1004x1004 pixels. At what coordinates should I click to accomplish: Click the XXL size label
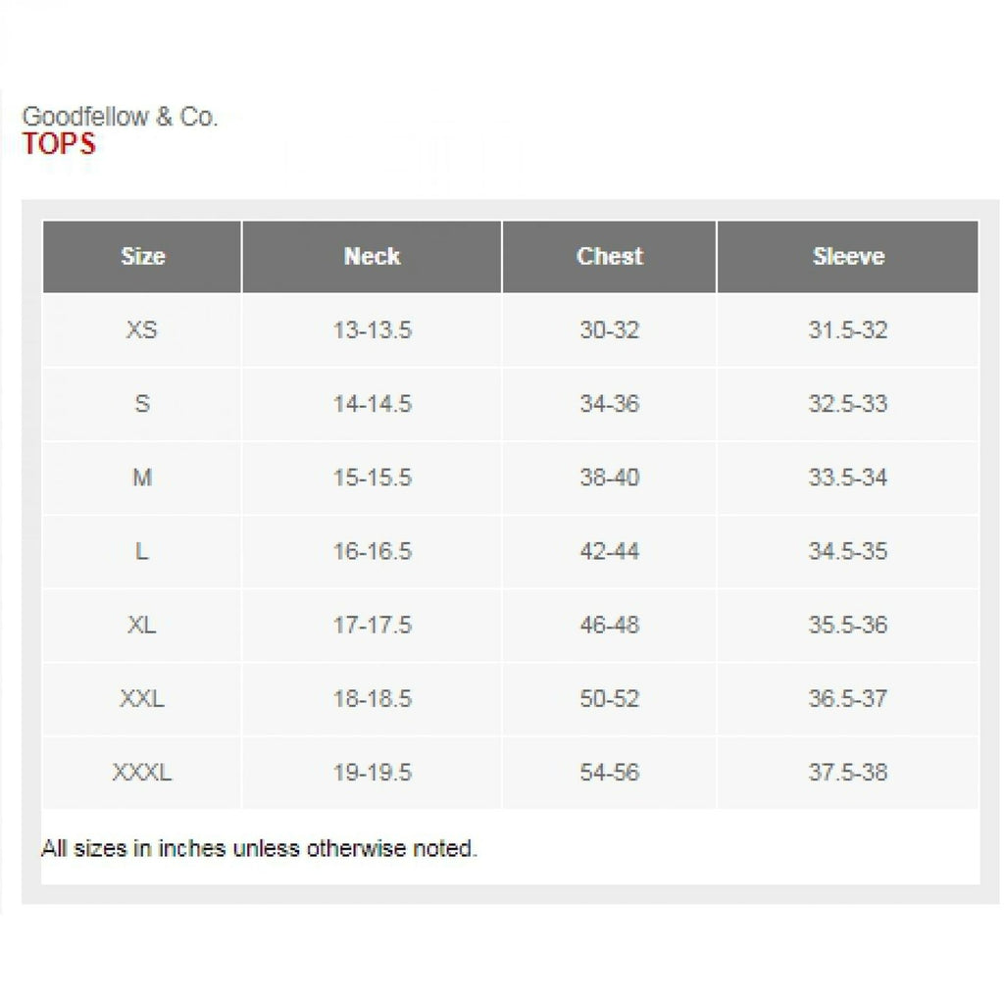(x=142, y=699)
